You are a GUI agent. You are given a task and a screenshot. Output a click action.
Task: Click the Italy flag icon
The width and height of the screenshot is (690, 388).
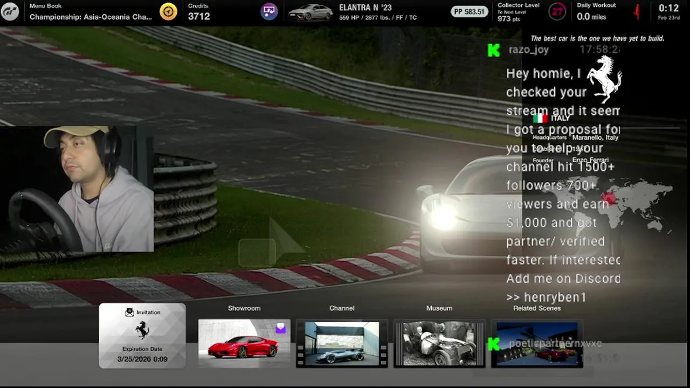click(540, 118)
